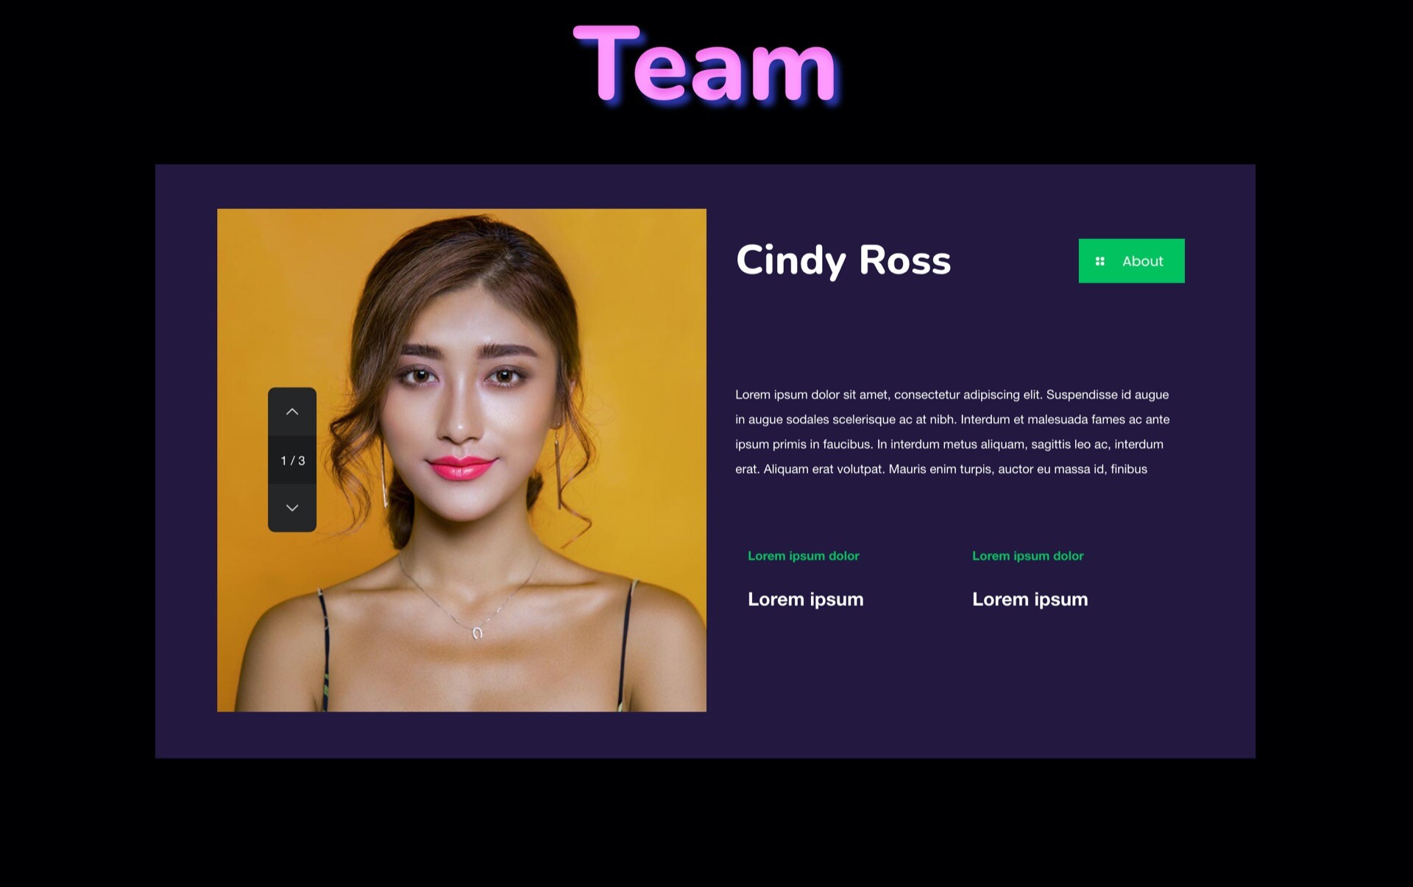Click the left bold Lorem ipsum text

pyautogui.click(x=805, y=599)
